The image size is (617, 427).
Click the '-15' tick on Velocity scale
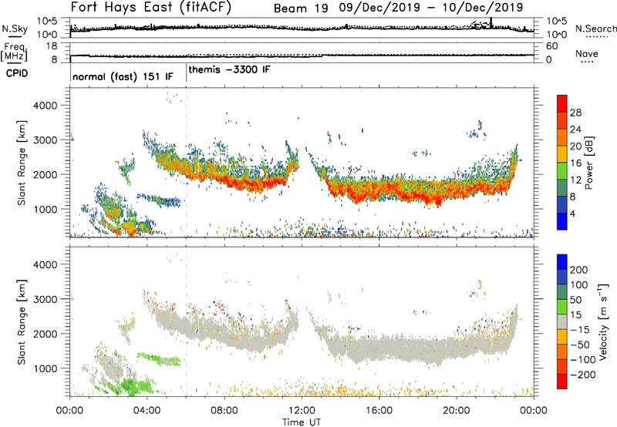[580, 330]
